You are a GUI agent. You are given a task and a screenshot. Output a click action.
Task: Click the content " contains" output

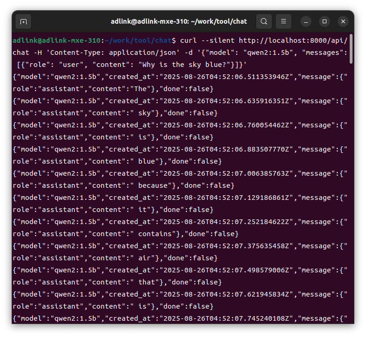point(153,234)
